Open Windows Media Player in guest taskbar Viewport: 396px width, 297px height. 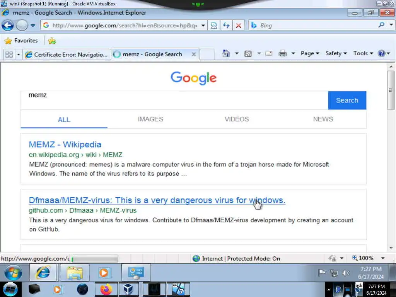coord(104,273)
